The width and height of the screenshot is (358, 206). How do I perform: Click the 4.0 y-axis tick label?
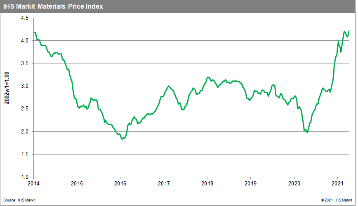coord(24,41)
